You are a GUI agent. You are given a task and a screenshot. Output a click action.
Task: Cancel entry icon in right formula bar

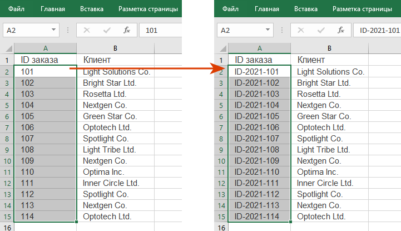point(301,30)
